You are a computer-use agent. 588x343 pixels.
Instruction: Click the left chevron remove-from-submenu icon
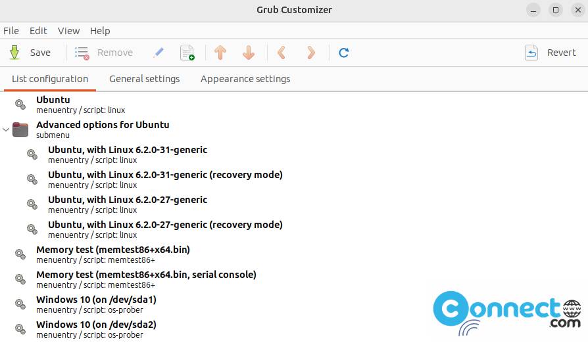click(282, 53)
